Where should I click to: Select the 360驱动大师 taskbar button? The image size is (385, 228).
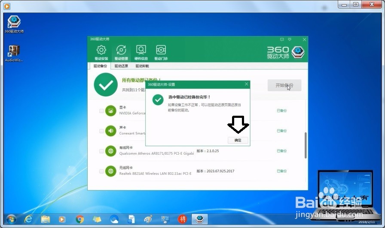(x=200, y=219)
